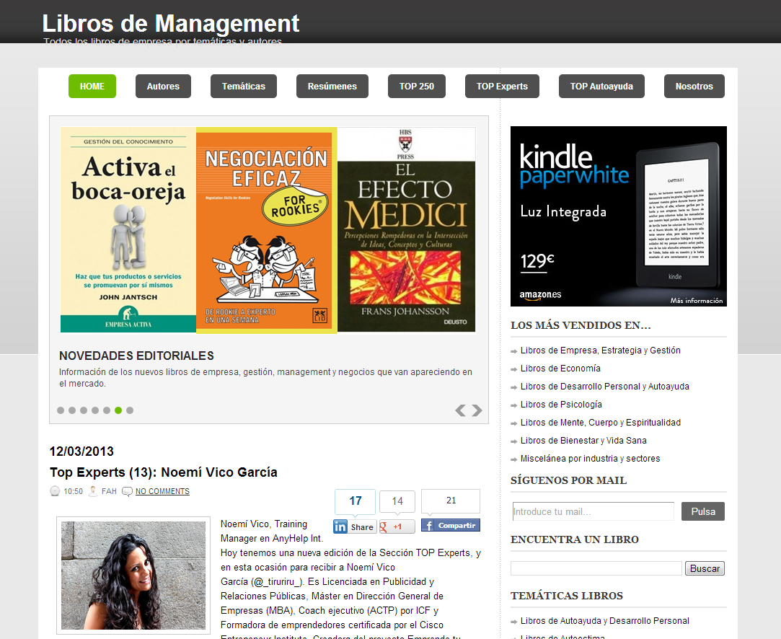Click the Google +1 button
781x639 pixels.
coord(397,526)
